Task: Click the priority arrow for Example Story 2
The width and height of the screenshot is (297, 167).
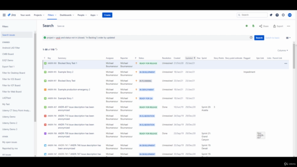Action: (136, 72)
